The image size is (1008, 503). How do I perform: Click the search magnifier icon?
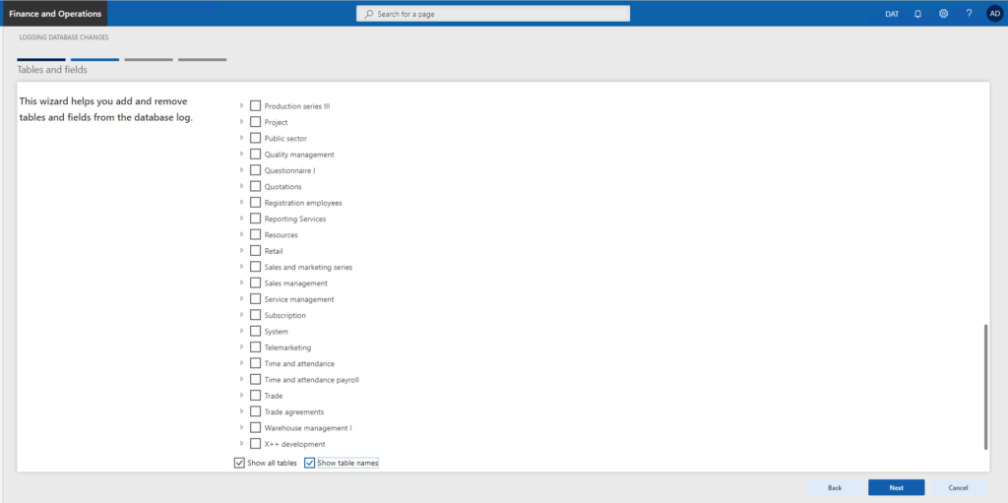pos(369,14)
